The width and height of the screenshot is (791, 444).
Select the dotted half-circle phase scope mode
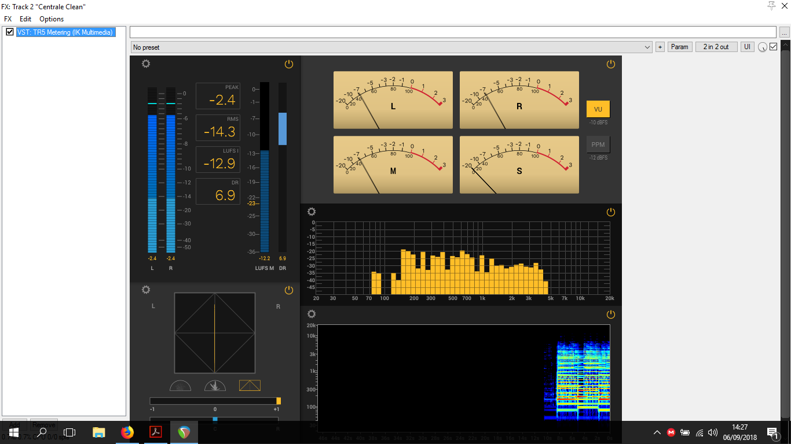(180, 386)
